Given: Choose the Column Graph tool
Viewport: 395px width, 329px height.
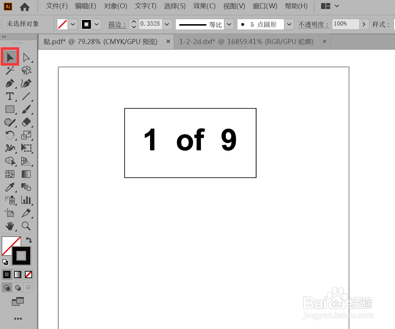Looking at the screenshot, I should click(x=26, y=200).
